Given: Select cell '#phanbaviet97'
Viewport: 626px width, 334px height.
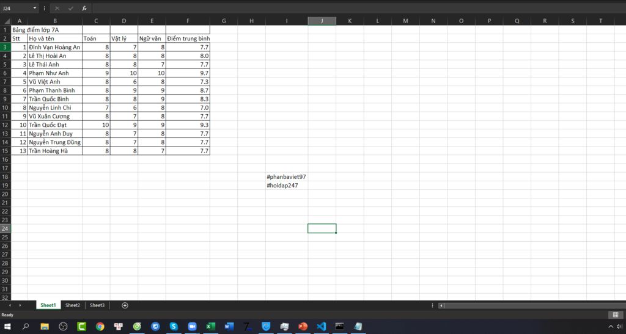Looking at the screenshot, I should click(x=286, y=177).
